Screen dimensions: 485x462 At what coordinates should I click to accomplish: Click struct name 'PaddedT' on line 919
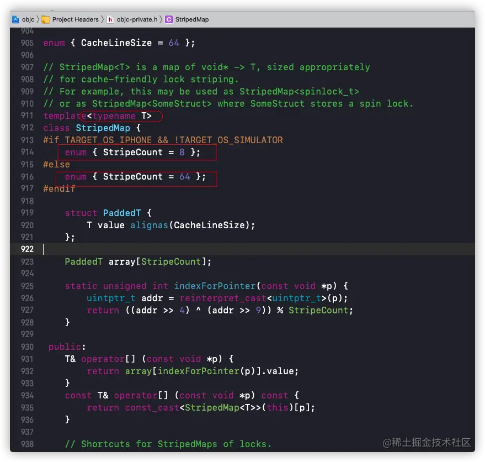(122, 213)
